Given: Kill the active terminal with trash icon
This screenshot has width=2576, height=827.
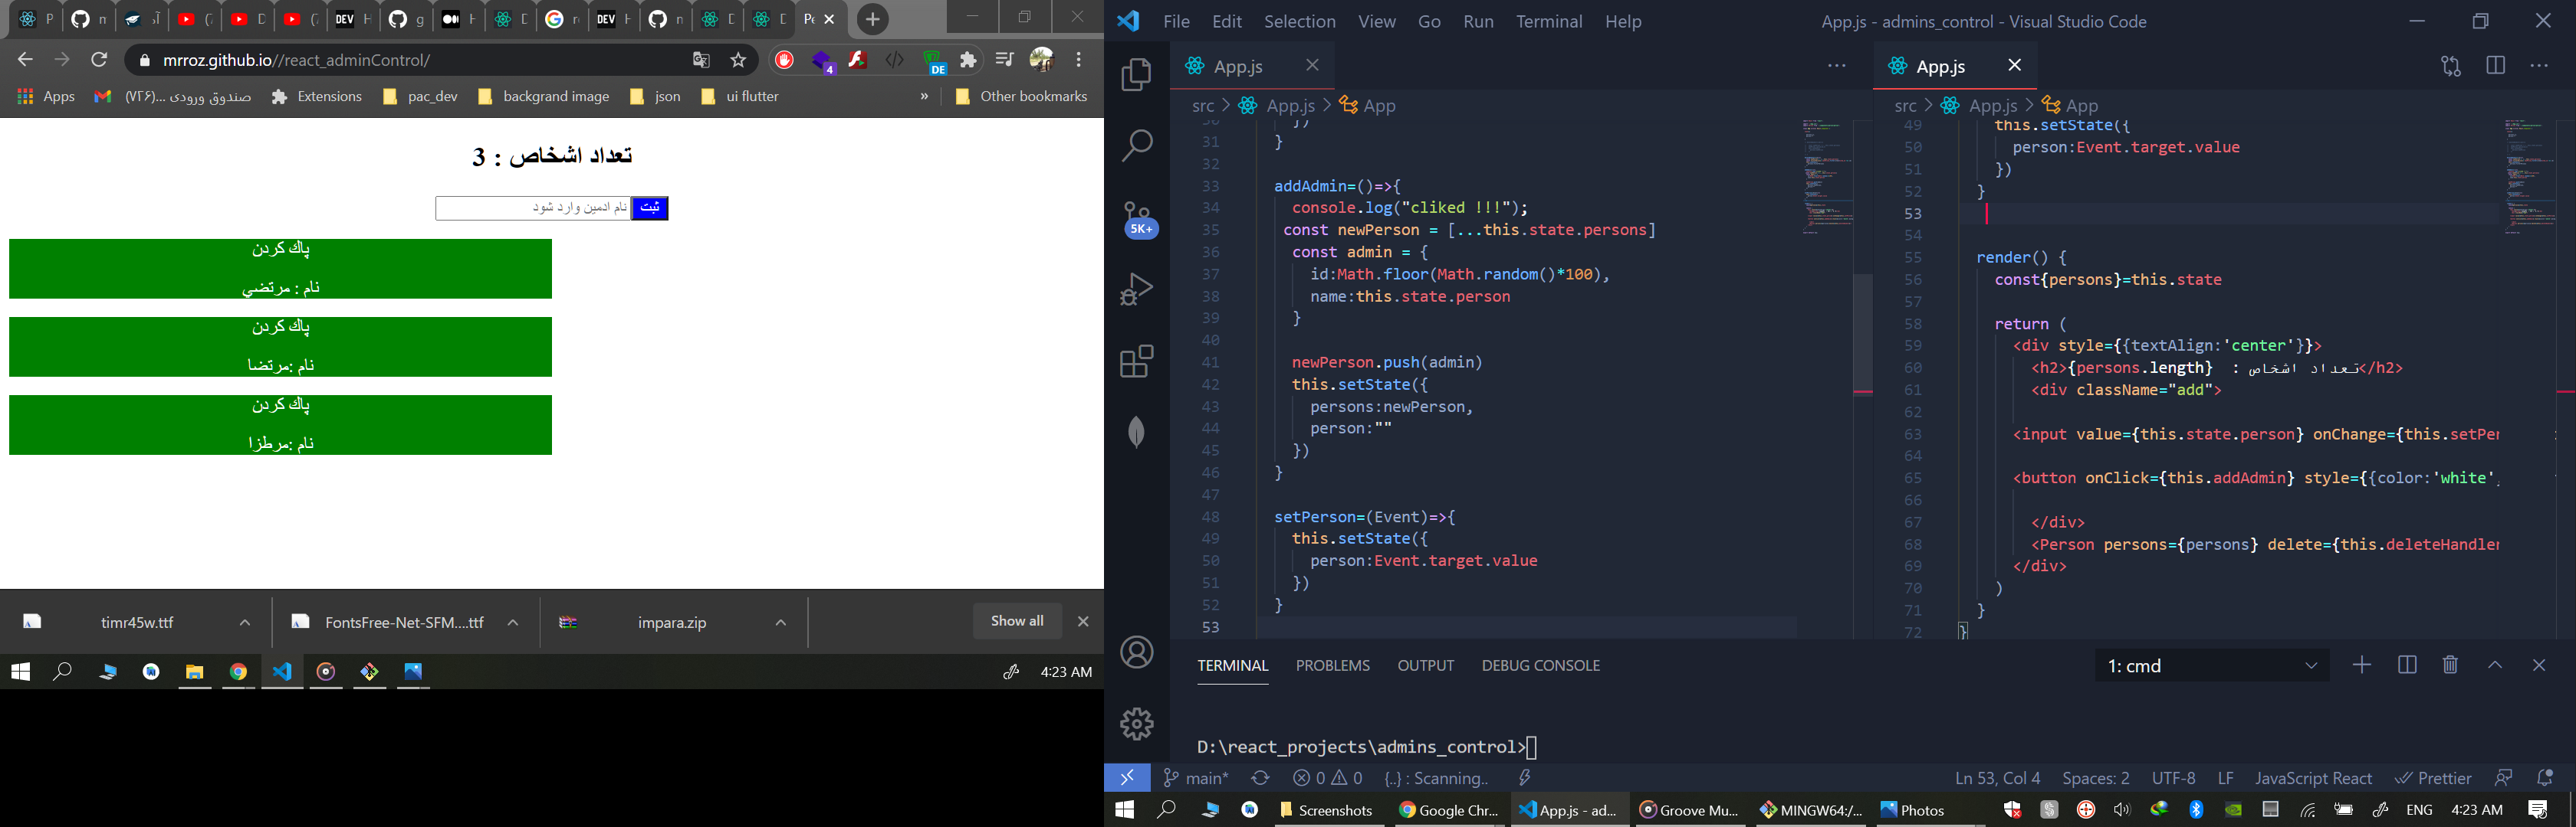Looking at the screenshot, I should (x=2450, y=664).
